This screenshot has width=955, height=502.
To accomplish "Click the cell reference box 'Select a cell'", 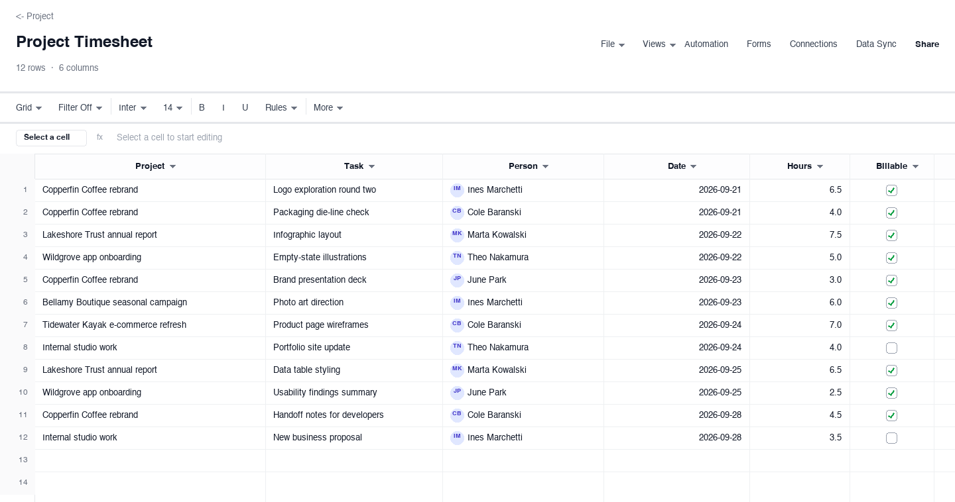I will point(51,138).
